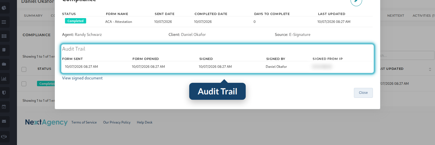The width and height of the screenshot is (435, 145).
Task: Open the handshake sidebar icon
Action: pyautogui.click(x=4, y=137)
